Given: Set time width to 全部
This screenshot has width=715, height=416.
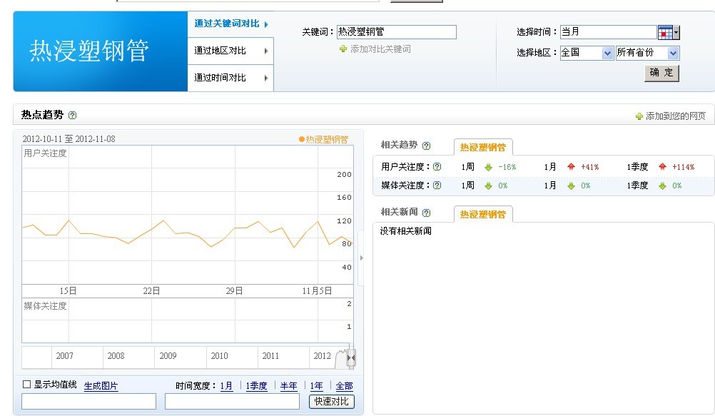Looking at the screenshot, I should [344, 386].
